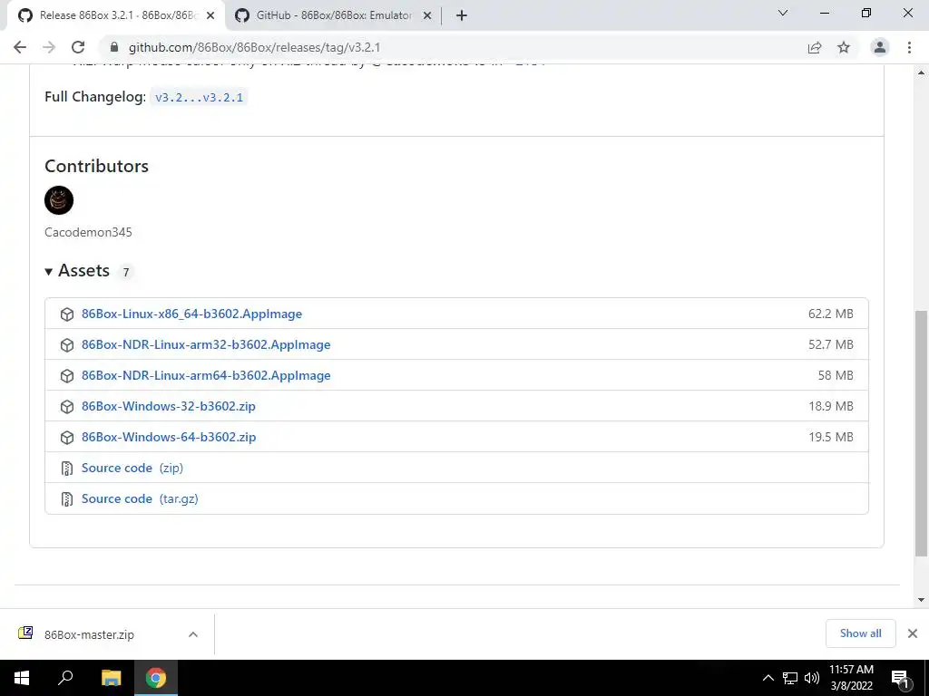929x696 pixels.
Task: Open the taskbar clock and date
Action: click(851, 678)
